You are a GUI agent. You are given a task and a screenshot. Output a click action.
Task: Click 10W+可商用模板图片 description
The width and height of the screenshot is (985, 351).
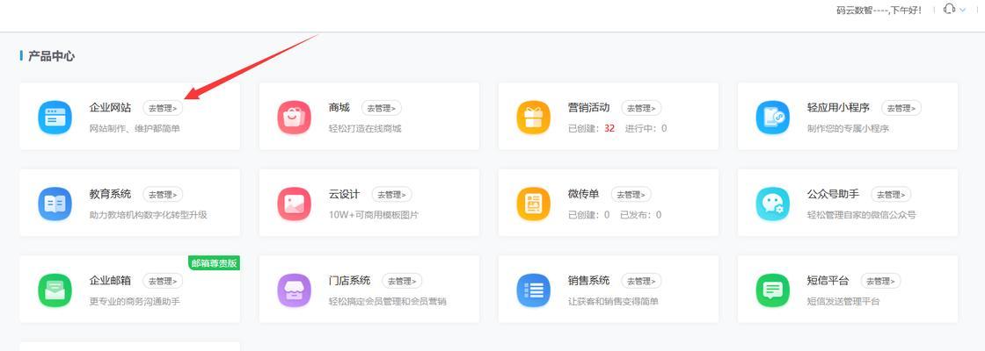(374, 215)
